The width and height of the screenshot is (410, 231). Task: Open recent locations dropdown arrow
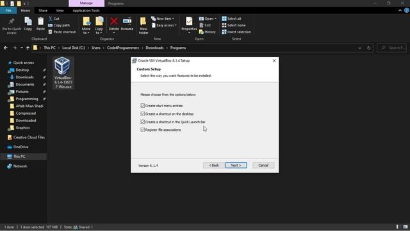pyautogui.click(x=21, y=48)
